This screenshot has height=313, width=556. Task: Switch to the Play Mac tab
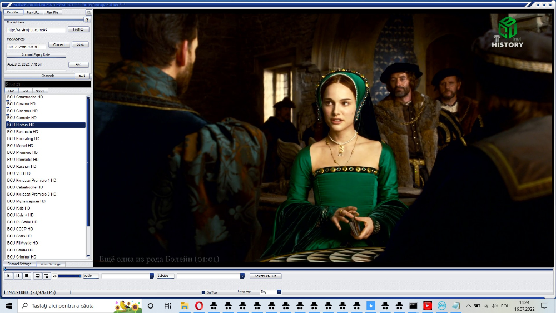pyautogui.click(x=13, y=12)
